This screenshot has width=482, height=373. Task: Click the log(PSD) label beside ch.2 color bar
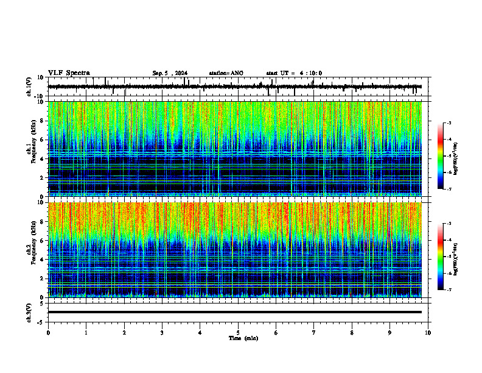pyautogui.click(x=456, y=259)
